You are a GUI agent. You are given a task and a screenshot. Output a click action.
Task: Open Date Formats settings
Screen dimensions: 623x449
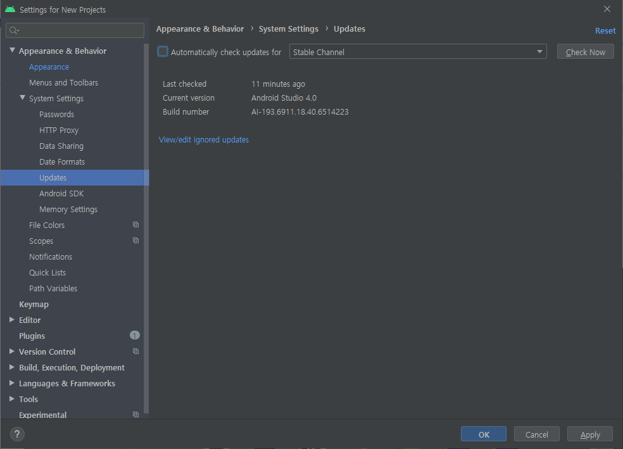click(x=62, y=162)
